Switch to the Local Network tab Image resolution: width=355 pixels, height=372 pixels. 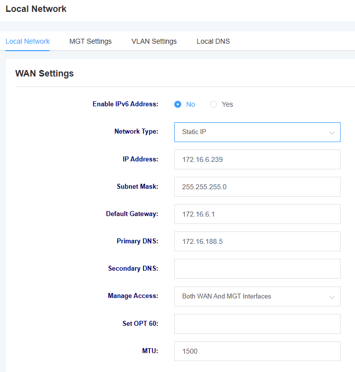(x=27, y=41)
